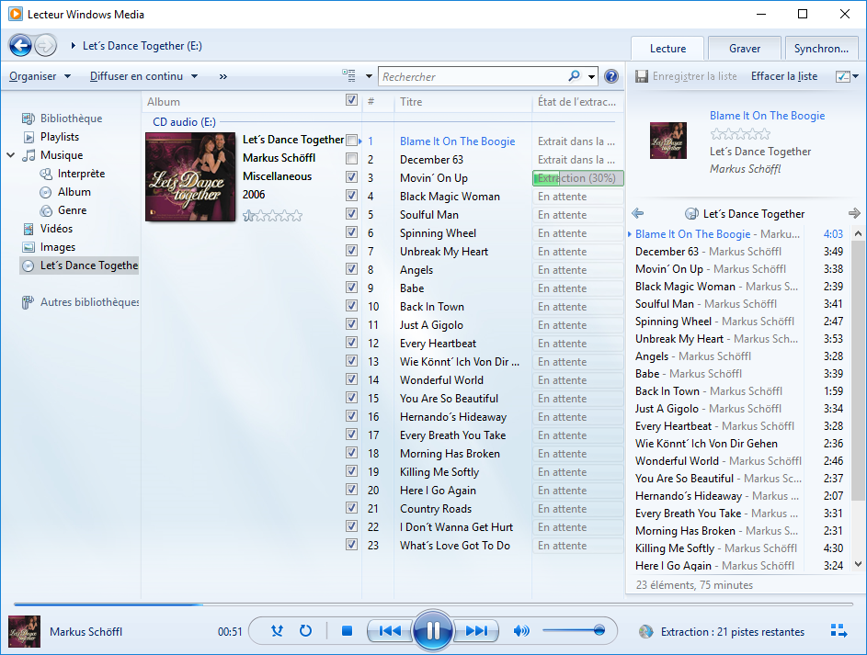Viewport: 867px width, 655px height.
Task: Switch to the Graver tab
Action: 744,48
